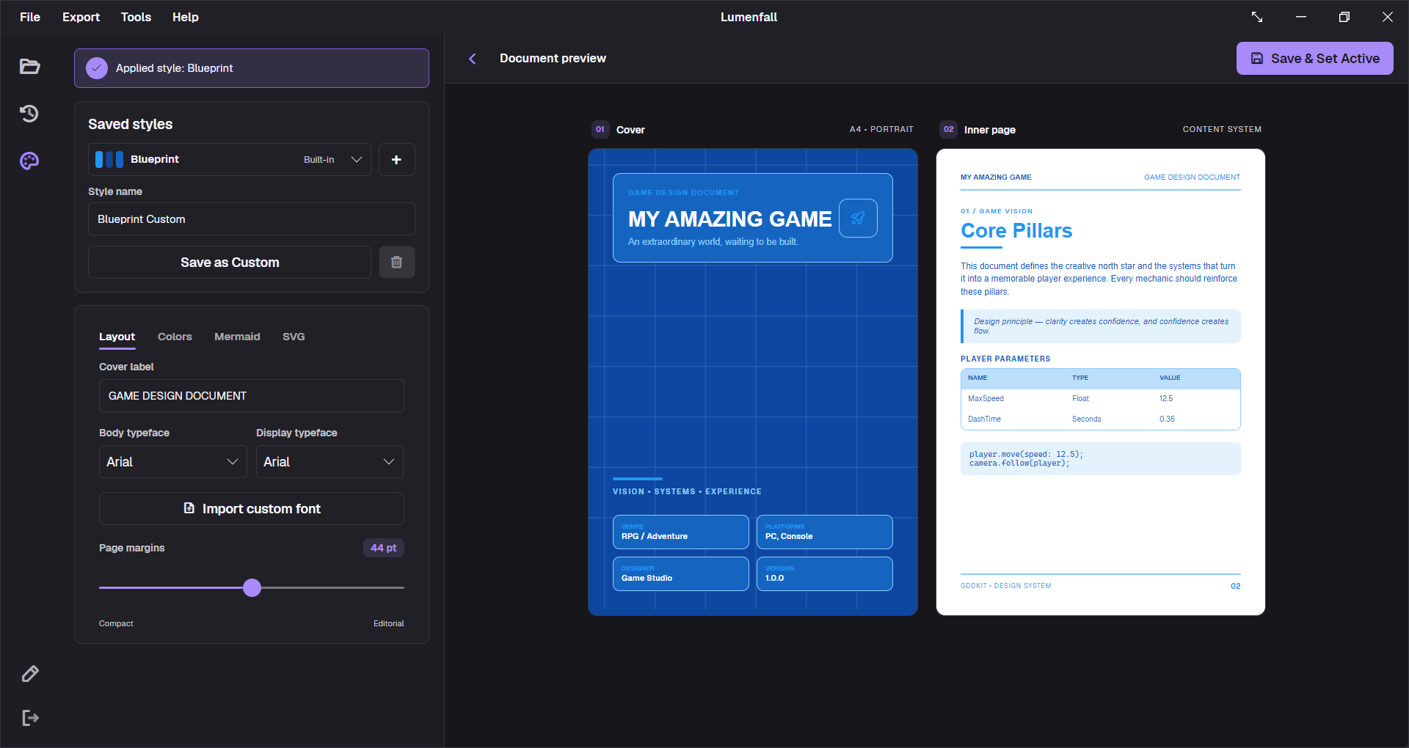The height and width of the screenshot is (748, 1409).
Task: Switch to the Layout tab
Action: [117, 337]
